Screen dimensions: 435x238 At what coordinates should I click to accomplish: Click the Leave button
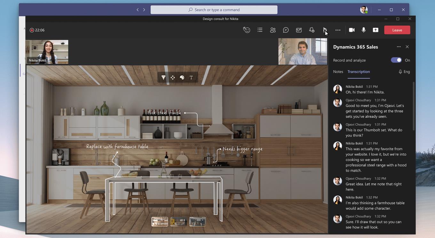point(397,30)
